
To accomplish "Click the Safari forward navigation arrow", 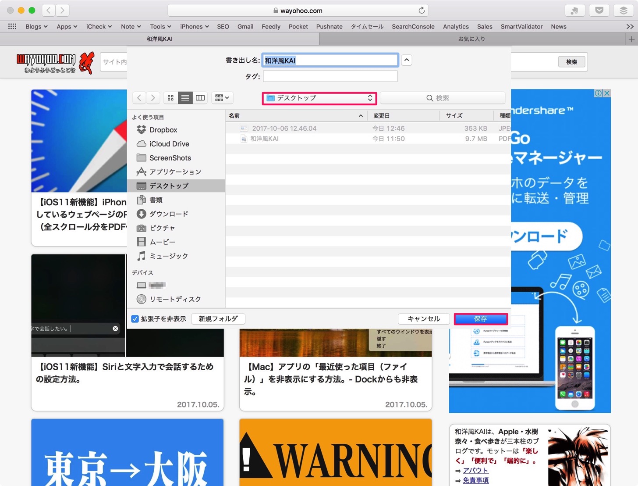I will tap(63, 10).
